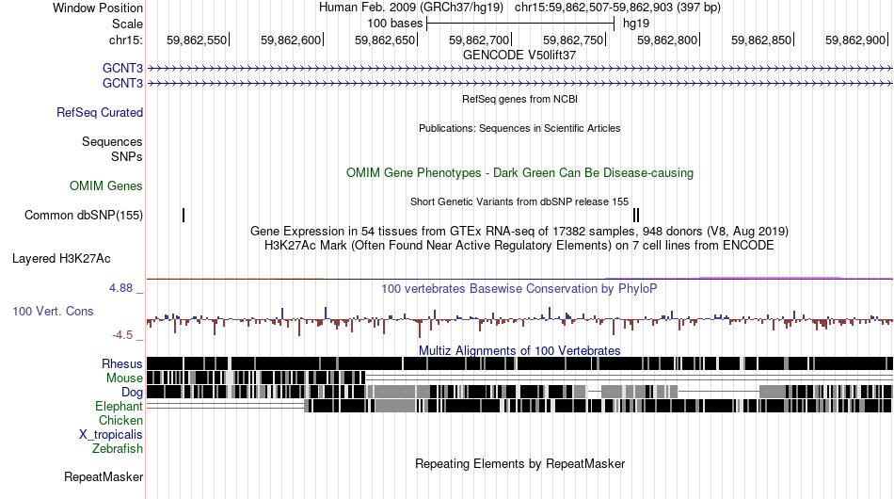Click the -4.5 conservation scale value
894x499 pixels.
click(x=122, y=335)
